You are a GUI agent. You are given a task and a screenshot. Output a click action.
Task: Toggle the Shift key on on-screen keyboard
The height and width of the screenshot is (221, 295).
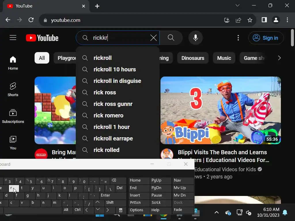pyautogui.click(x=115, y=203)
